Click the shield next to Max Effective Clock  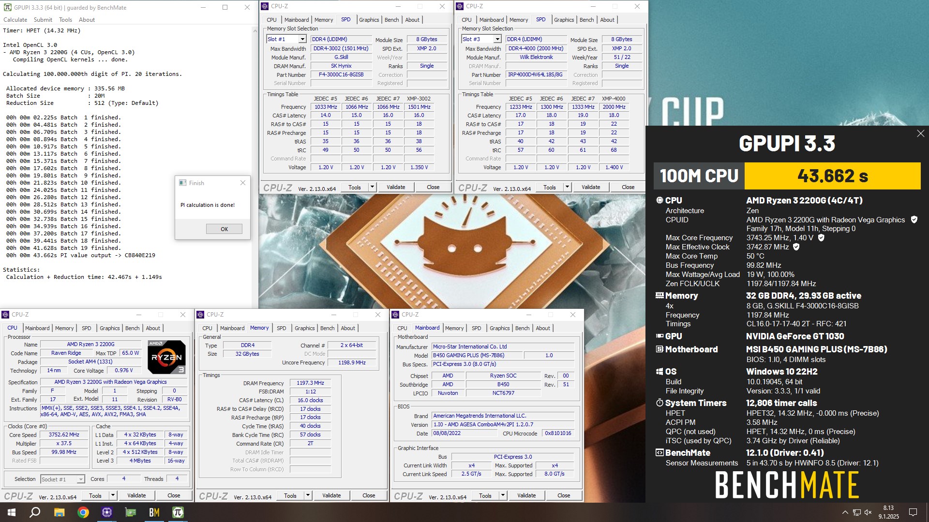(x=796, y=247)
